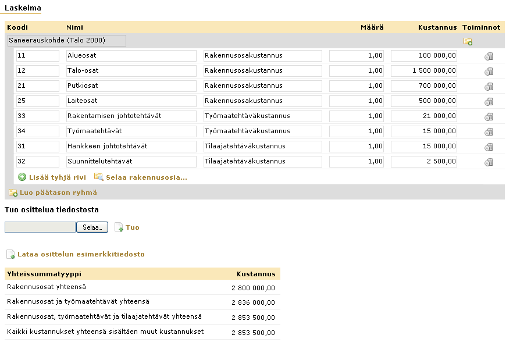Click the delete icon on the Alueosat row
506x342 pixels.
[x=489, y=56]
